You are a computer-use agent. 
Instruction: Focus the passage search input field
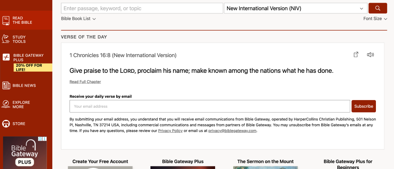pyautogui.click(x=142, y=8)
